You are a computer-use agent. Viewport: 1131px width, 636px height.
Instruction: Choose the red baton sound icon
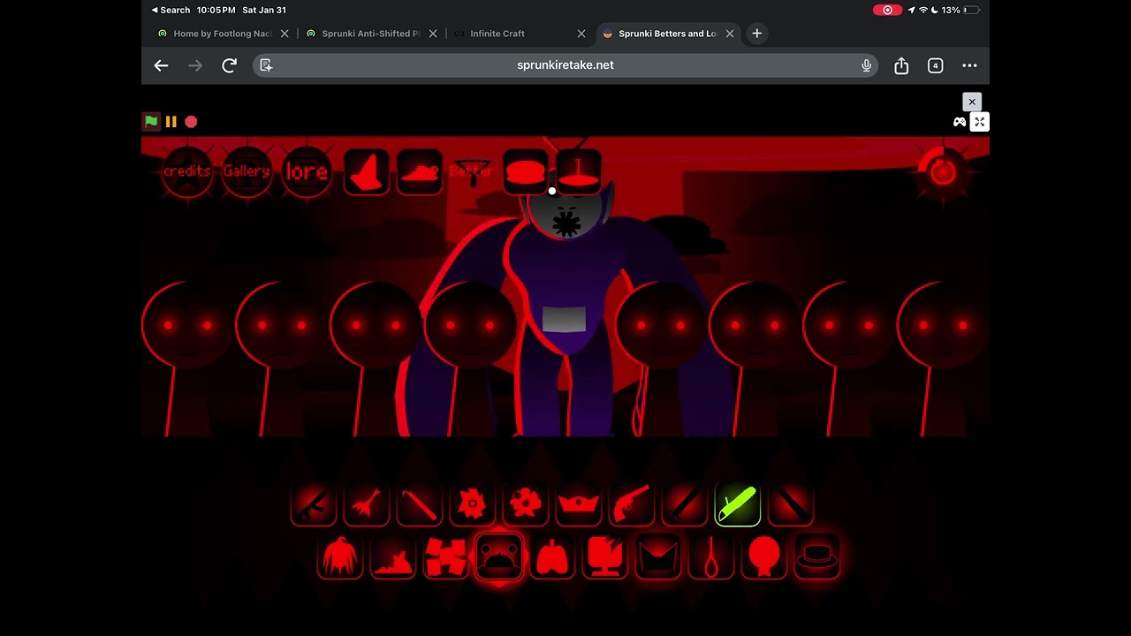pos(420,504)
